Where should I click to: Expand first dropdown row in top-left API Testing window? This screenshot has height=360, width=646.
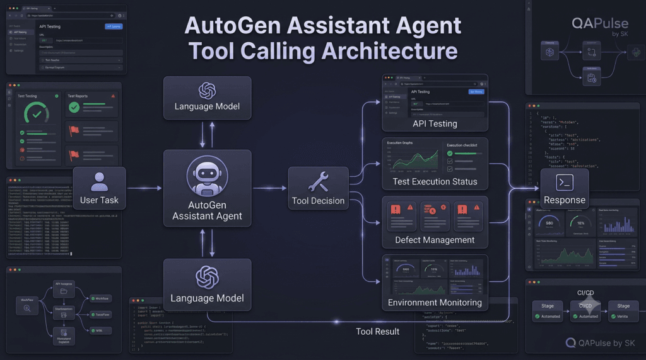(x=81, y=60)
